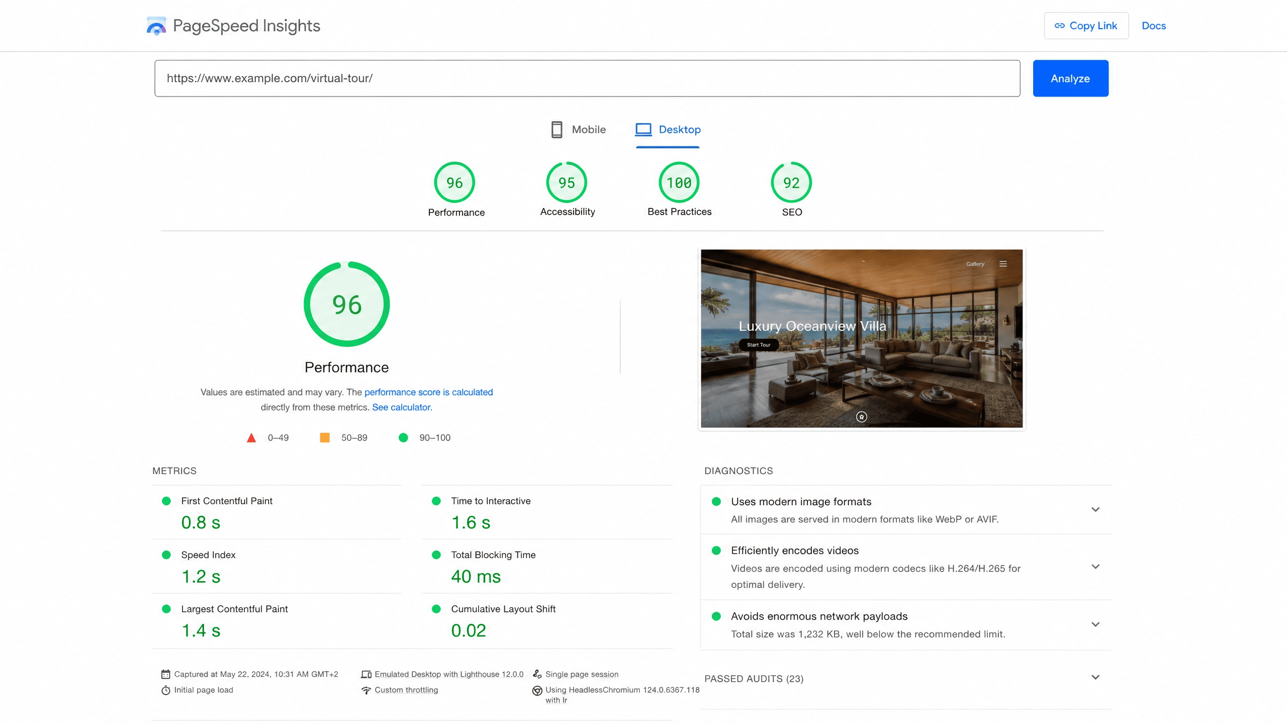Jump to Best Practices score gauge 100
This screenshot has height=724, width=1287.
tap(679, 183)
